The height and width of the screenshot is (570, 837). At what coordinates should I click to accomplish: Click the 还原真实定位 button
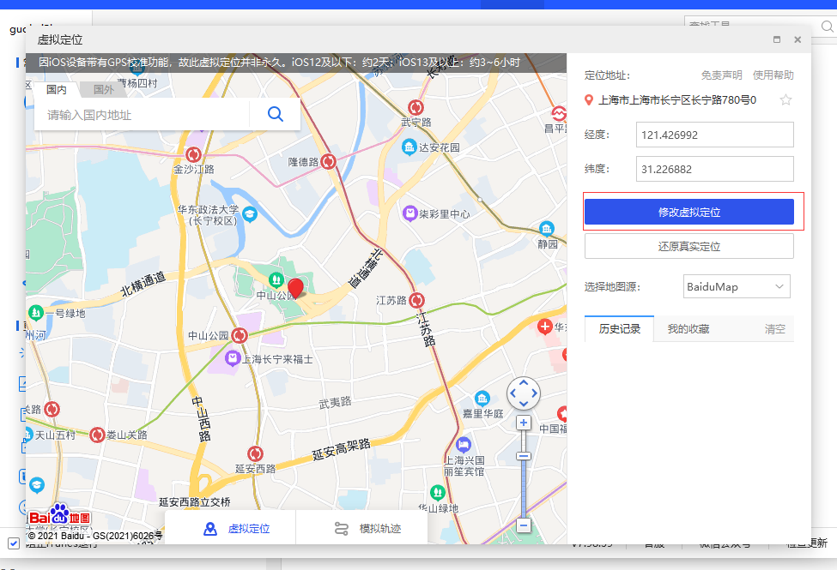point(688,247)
